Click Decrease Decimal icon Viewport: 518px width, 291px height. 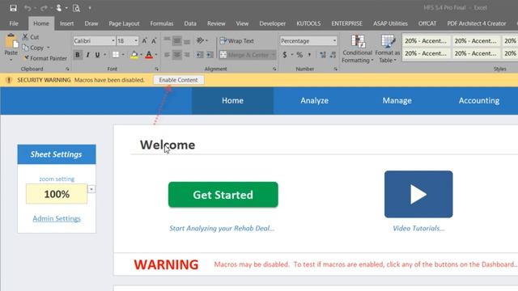pyautogui.click(x=333, y=55)
